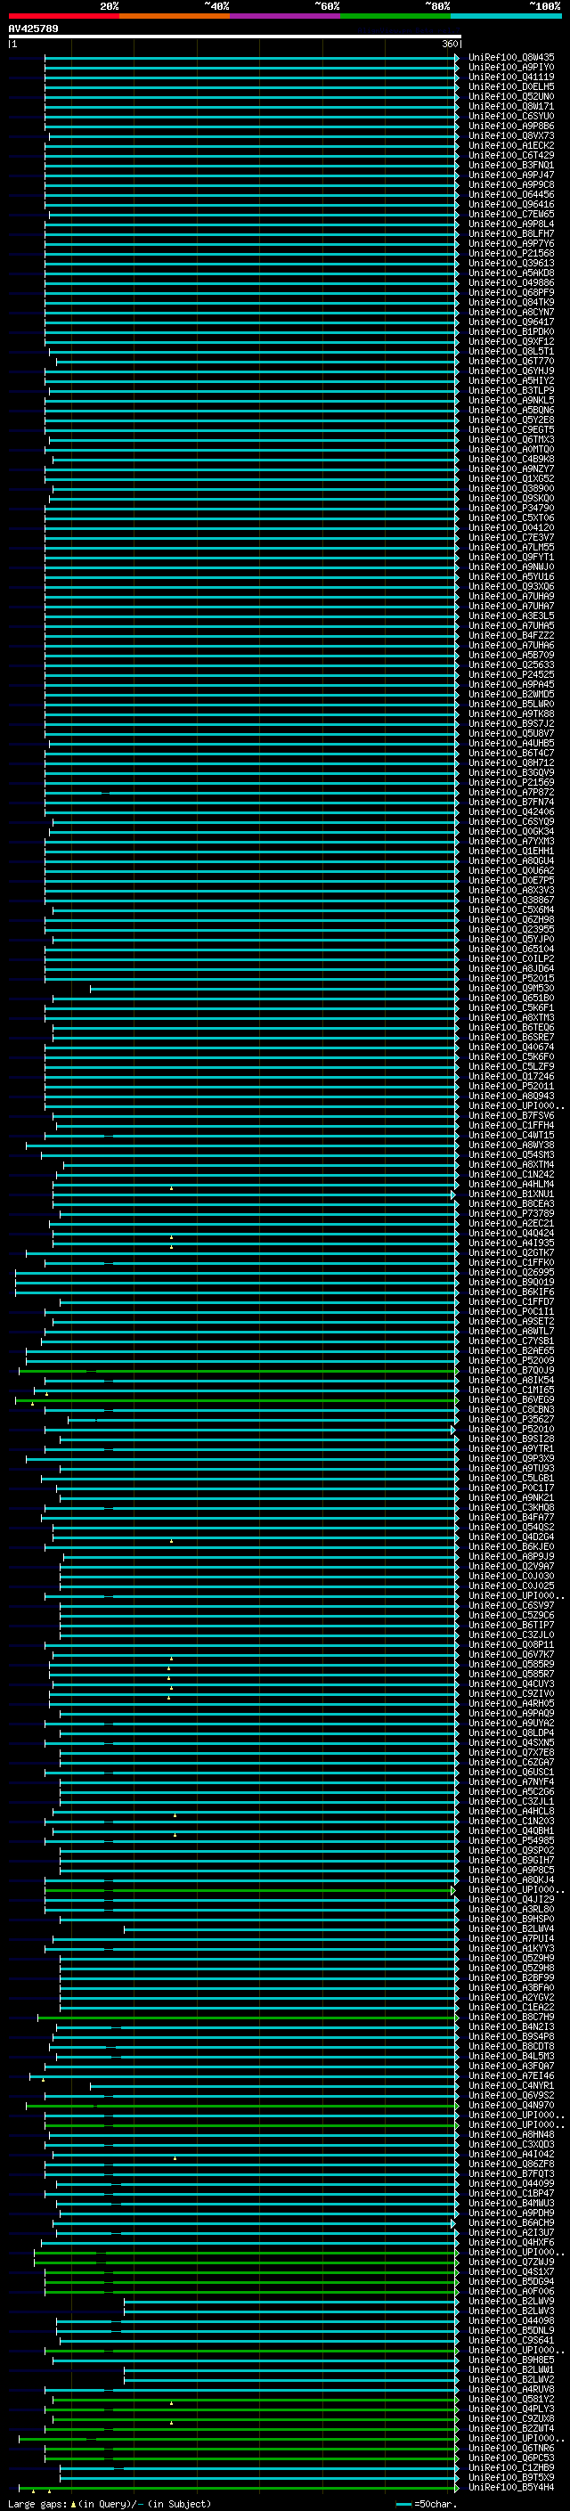Click the green ~80% identity legend segment
The width and height of the screenshot is (570, 2511).
point(395,16)
